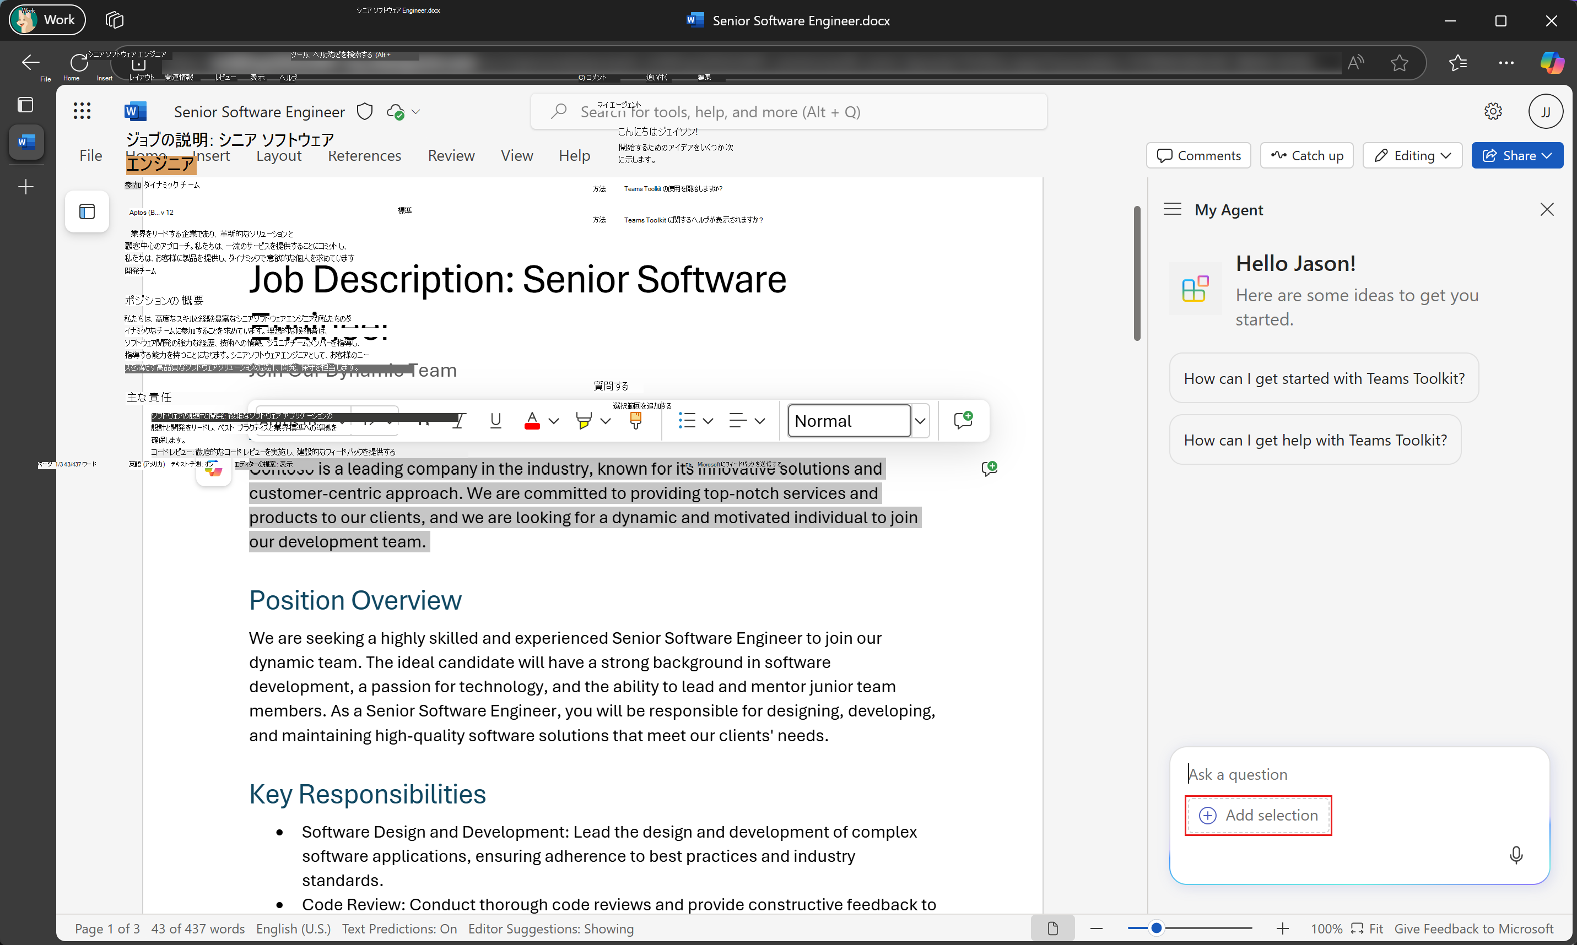1577x945 pixels.
Task: Expand the Normal style dropdown
Action: (x=920, y=420)
